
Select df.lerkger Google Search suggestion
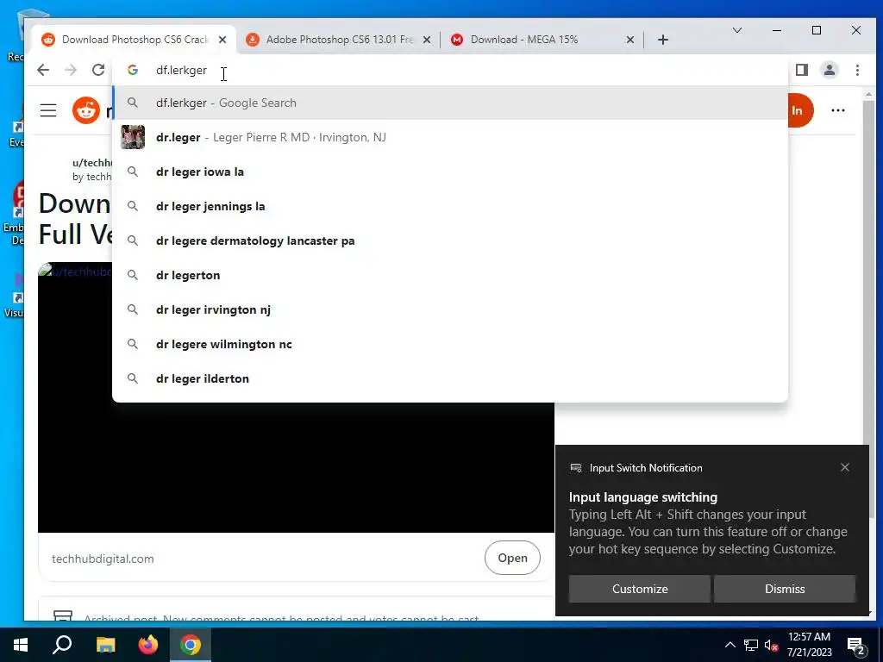click(x=450, y=103)
